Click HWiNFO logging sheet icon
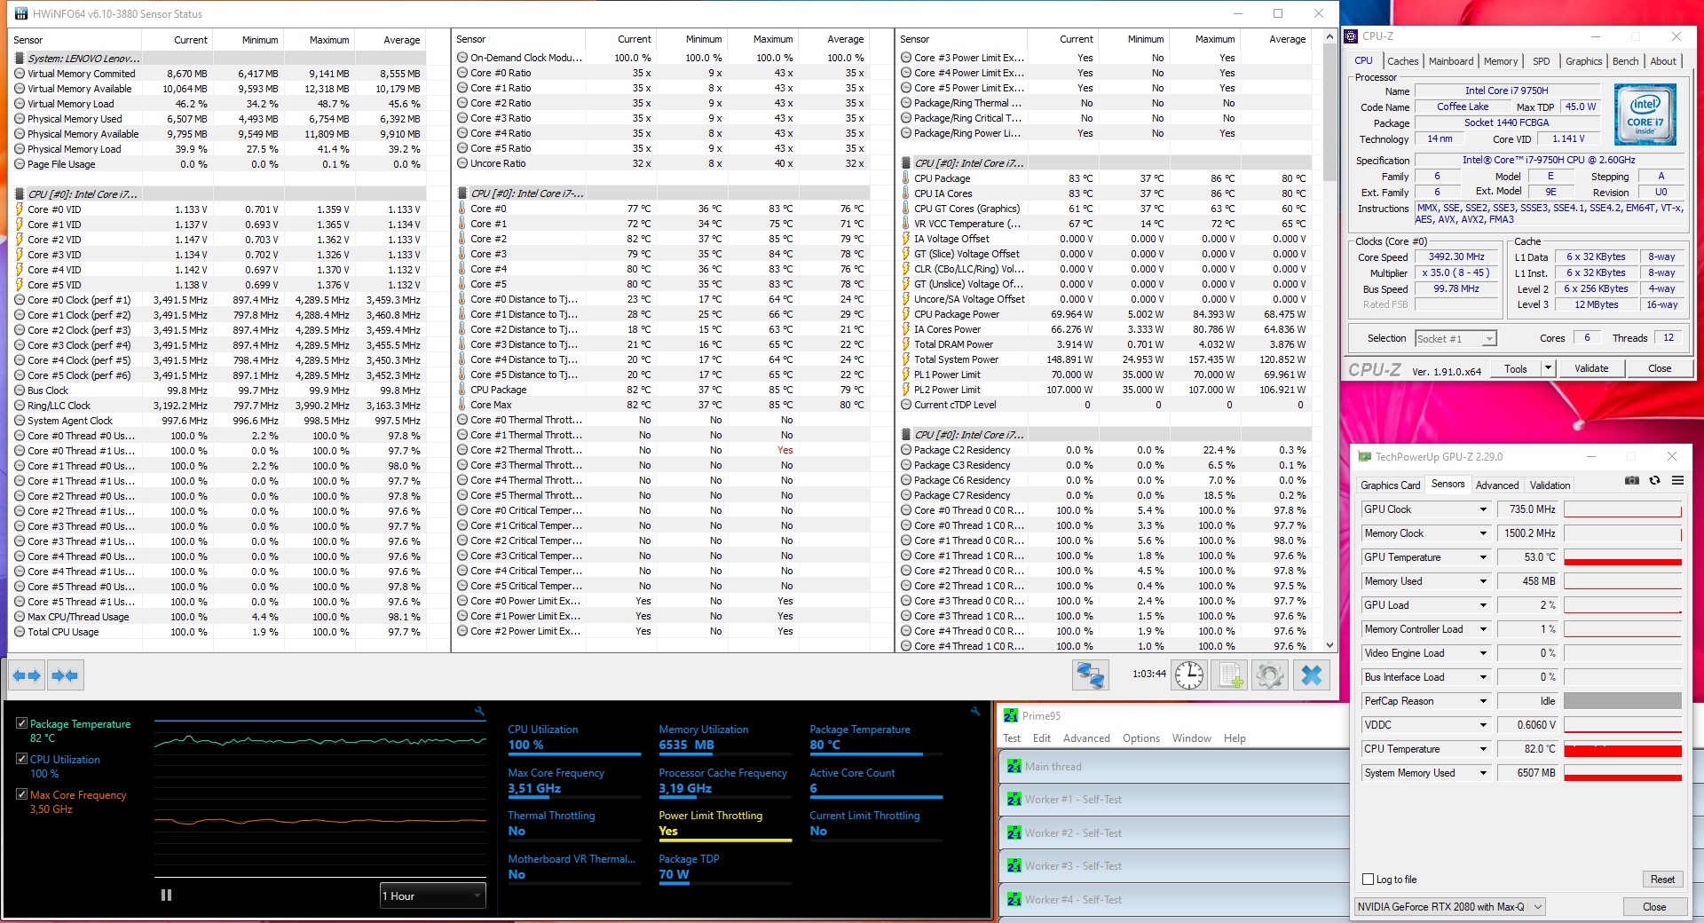This screenshot has height=923, width=1704. [1230, 675]
